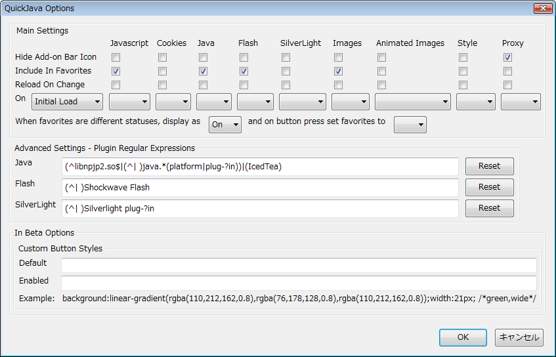Check Include In Favorites for Animated Images
Screen dimensions: 556x357
[381, 72]
